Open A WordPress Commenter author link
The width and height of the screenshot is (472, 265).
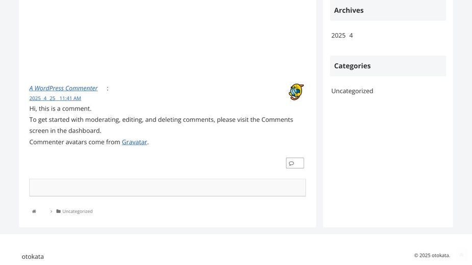(x=63, y=88)
